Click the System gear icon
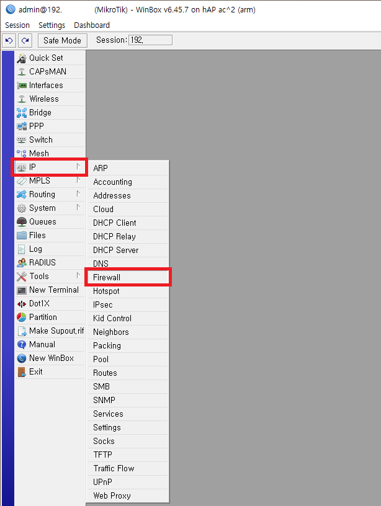Viewport: 381px width, 506px height. [22, 208]
